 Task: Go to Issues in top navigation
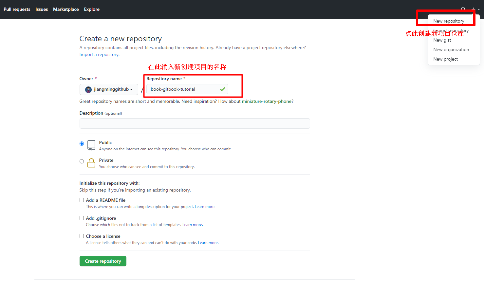tap(42, 9)
